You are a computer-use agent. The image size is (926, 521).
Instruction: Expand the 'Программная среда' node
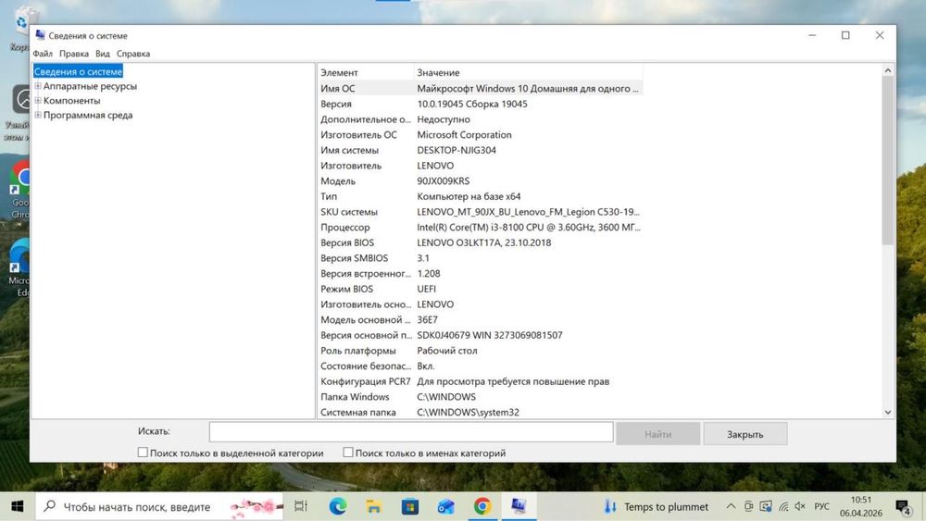[x=38, y=115]
